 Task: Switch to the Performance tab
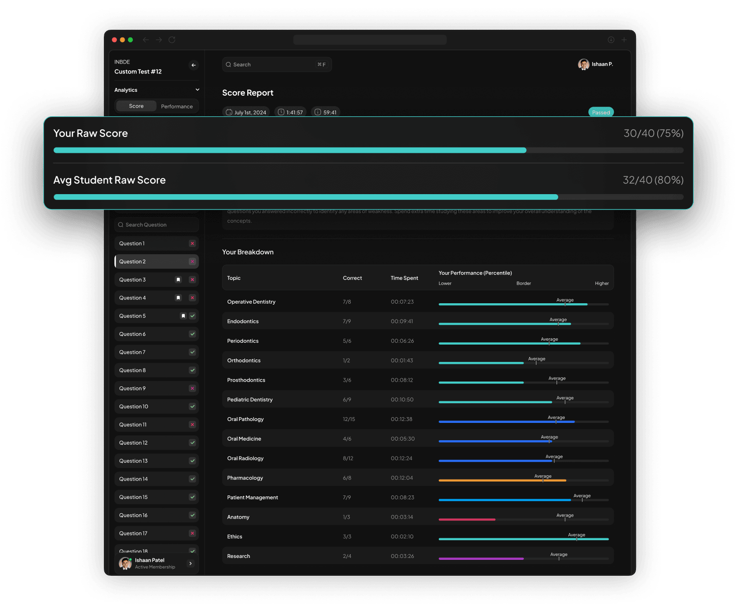point(177,106)
